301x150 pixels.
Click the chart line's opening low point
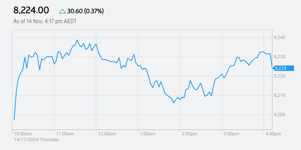[14, 120]
